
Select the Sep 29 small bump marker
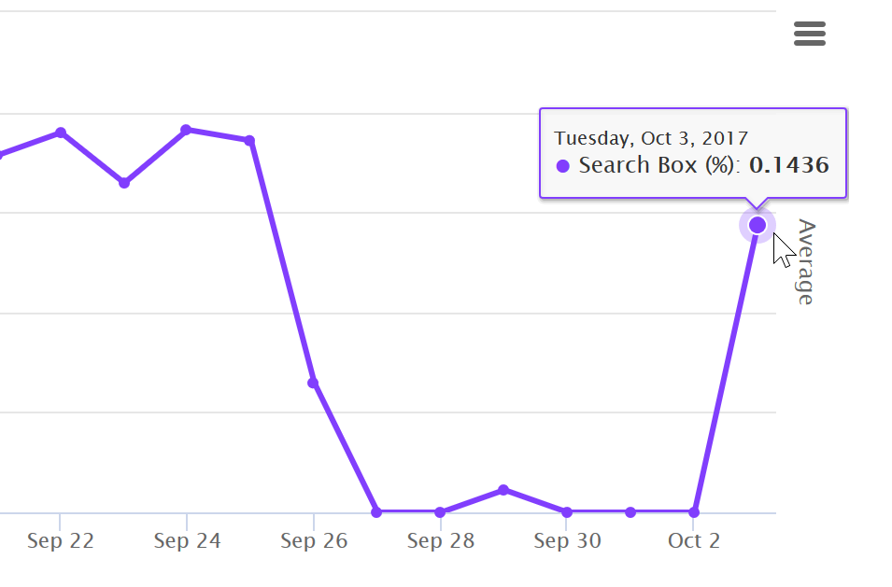point(503,490)
